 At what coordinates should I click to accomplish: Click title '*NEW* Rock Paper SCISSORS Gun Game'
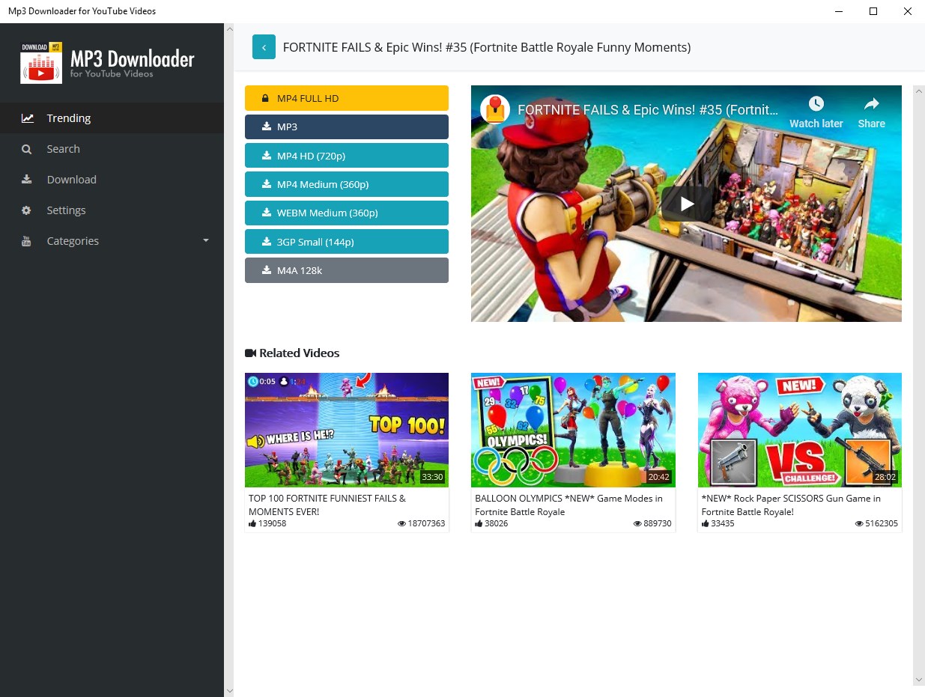click(x=791, y=505)
